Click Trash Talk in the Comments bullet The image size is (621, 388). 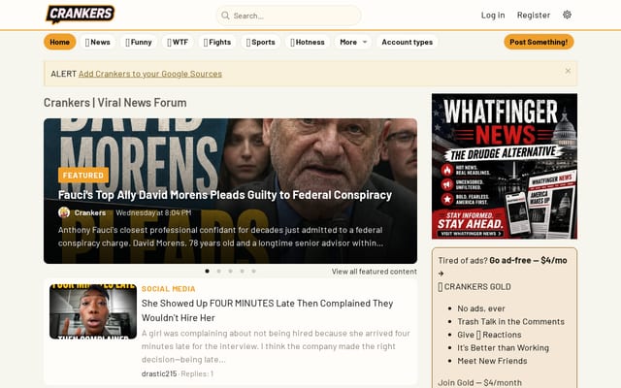click(x=511, y=321)
